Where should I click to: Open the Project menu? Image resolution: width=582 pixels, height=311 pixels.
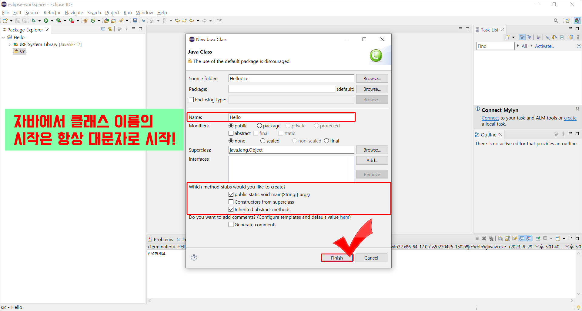coord(112,12)
